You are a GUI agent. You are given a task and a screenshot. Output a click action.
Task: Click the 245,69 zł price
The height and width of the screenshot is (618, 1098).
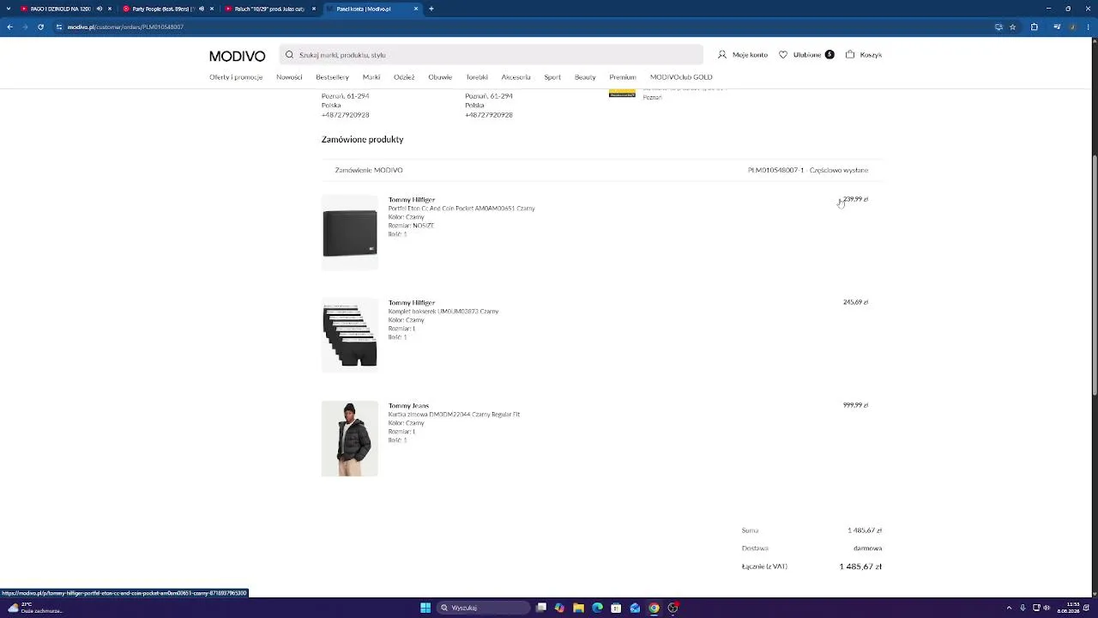point(855,302)
